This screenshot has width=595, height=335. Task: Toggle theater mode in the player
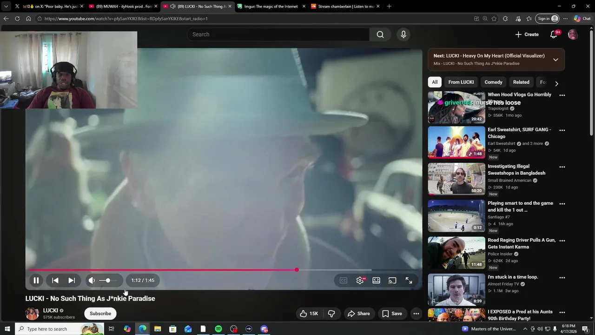tap(376, 281)
